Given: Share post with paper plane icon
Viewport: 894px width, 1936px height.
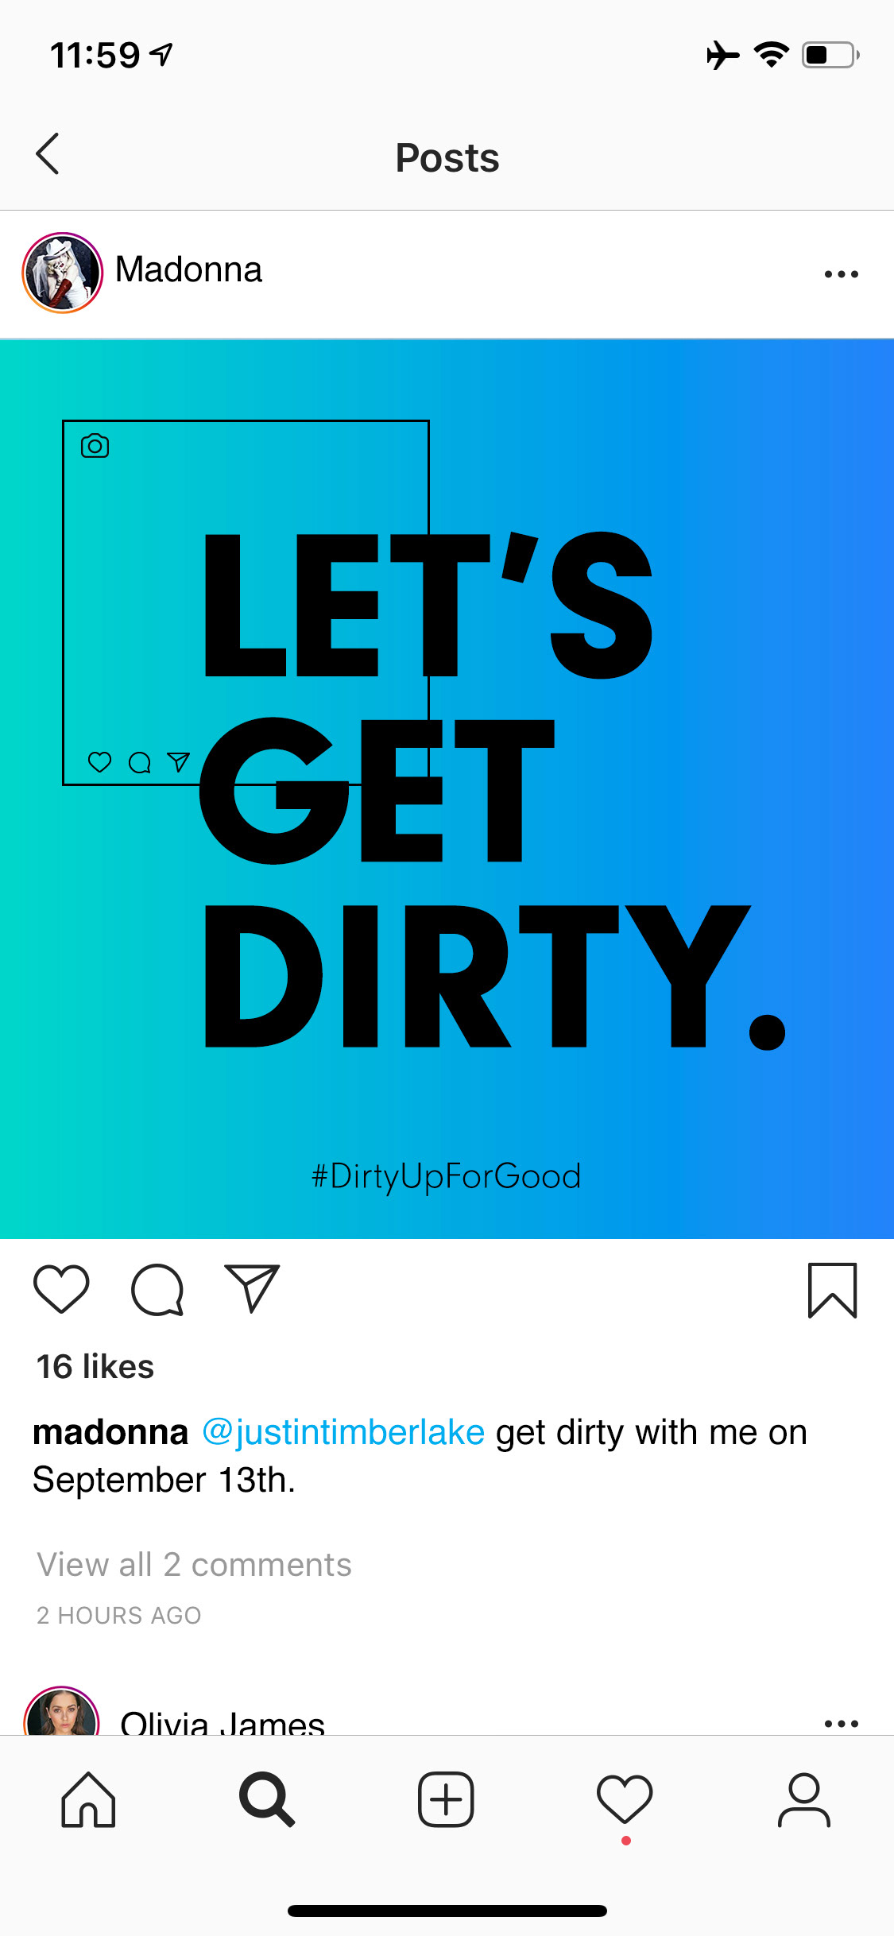Looking at the screenshot, I should (x=252, y=1287).
